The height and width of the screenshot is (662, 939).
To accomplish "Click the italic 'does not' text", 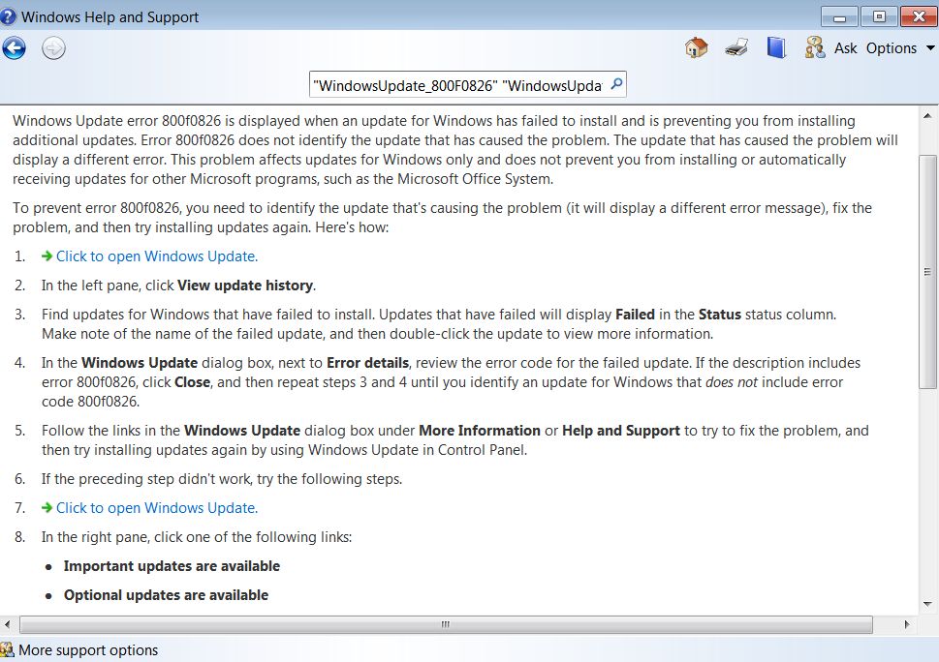I will [x=732, y=382].
